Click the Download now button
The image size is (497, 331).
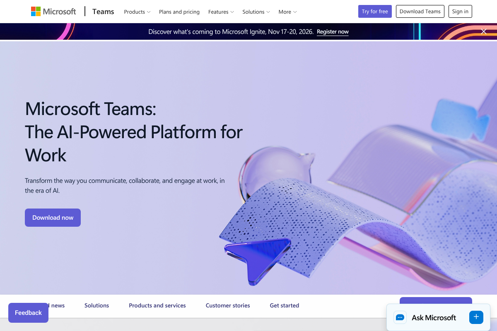point(53,218)
